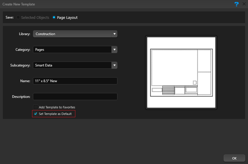Enable Add Template to Favorites
Screen dimensions: 248x164
36,107
